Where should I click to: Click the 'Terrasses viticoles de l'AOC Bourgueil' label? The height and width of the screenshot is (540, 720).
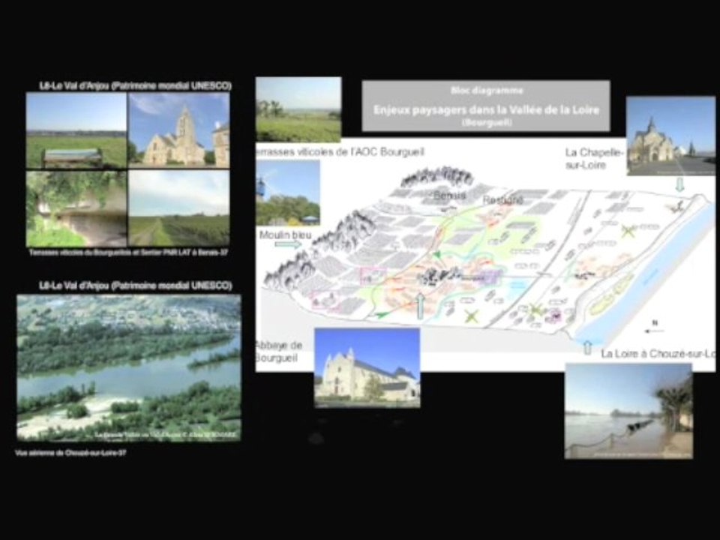pyautogui.click(x=340, y=152)
